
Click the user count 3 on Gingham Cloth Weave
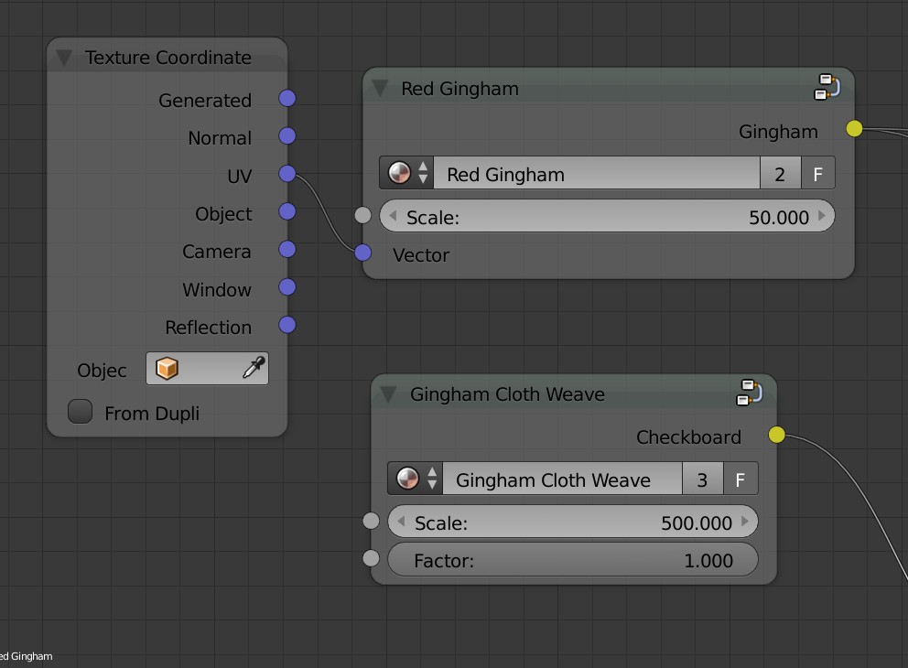[703, 479]
